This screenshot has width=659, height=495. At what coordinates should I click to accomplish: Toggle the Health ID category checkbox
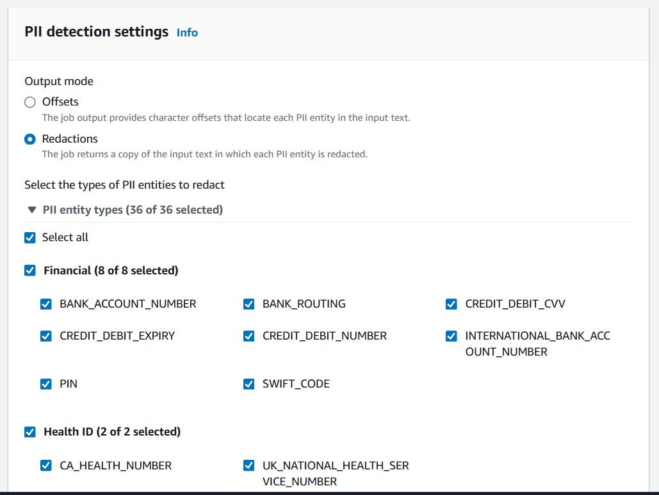point(29,432)
